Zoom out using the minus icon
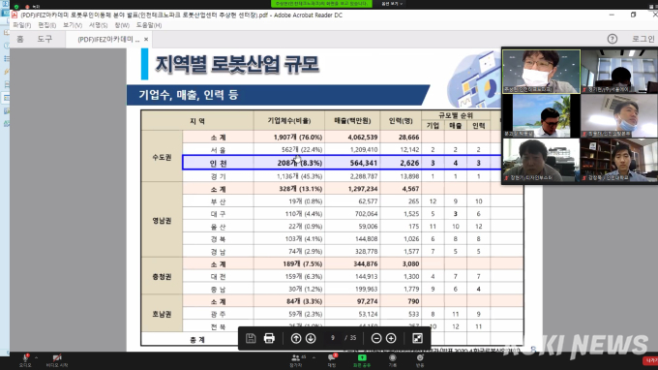Viewport: 658px width, 370px height. click(376, 338)
